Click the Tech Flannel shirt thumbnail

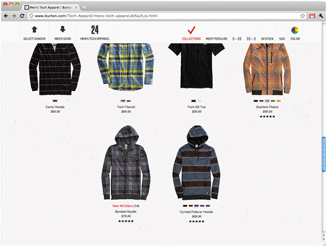pos(126,67)
